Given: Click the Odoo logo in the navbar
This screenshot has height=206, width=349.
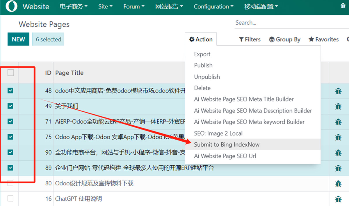Looking at the screenshot, I should (11, 6).
